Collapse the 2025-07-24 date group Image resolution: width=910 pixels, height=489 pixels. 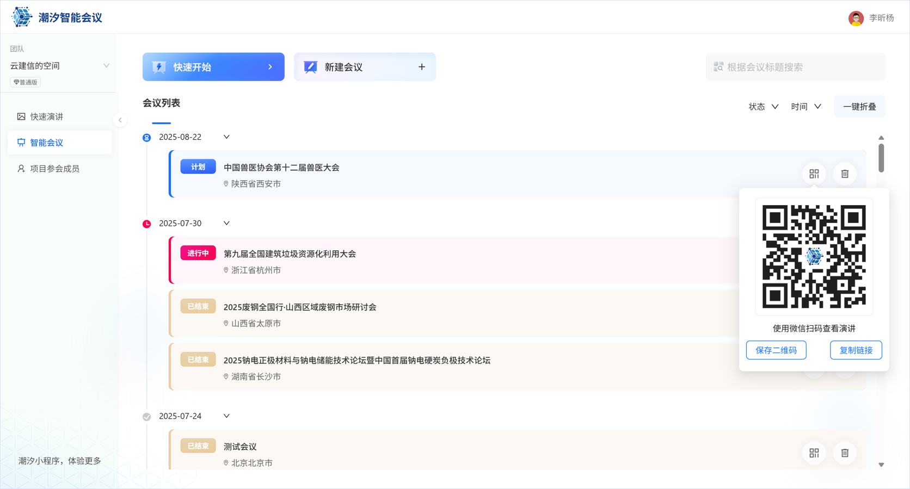coord(226,416)
